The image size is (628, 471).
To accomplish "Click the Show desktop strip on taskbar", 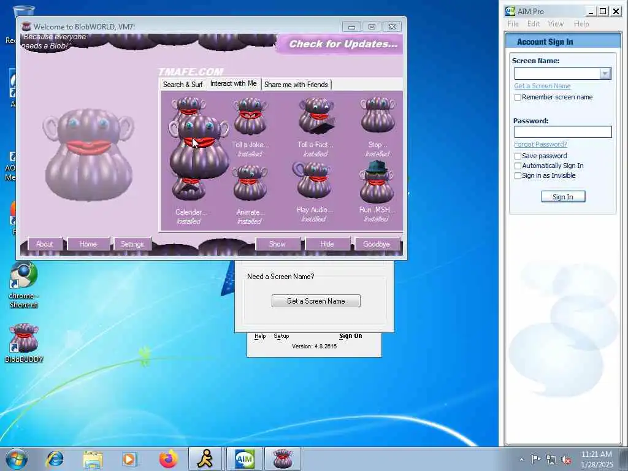I will (x=624, y=459).
